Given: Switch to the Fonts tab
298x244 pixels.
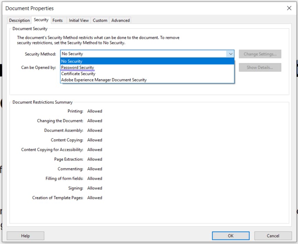Looking at the screenshot, I should [58, 20].
